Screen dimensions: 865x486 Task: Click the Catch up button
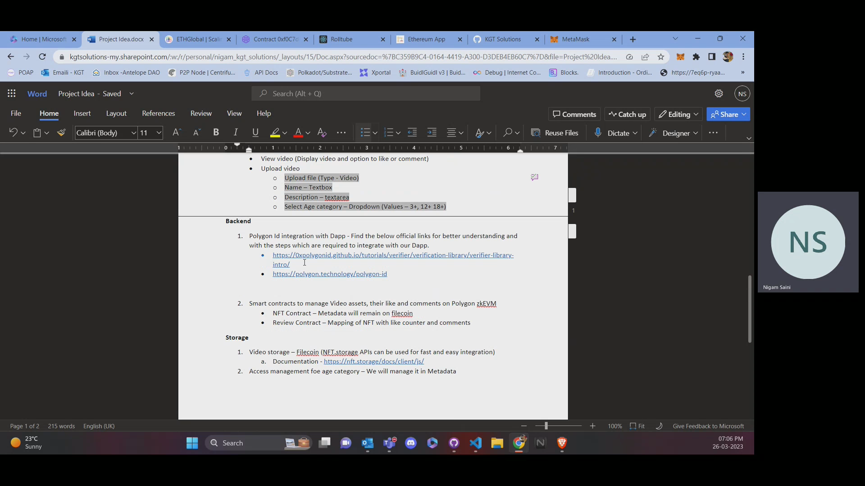[x=627, y=114]
